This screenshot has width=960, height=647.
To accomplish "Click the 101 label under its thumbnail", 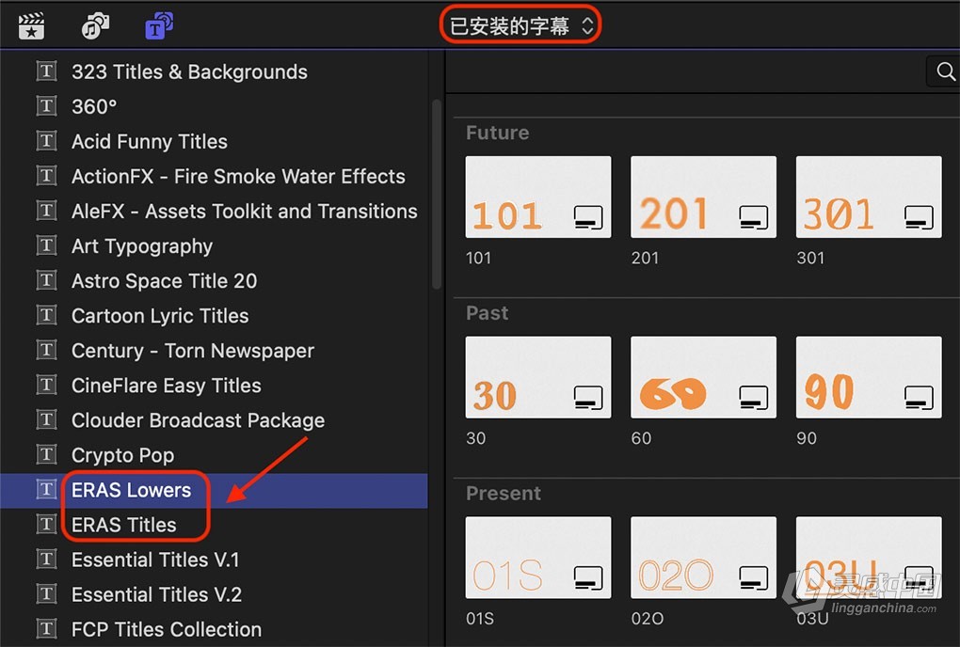I will 478,258.
